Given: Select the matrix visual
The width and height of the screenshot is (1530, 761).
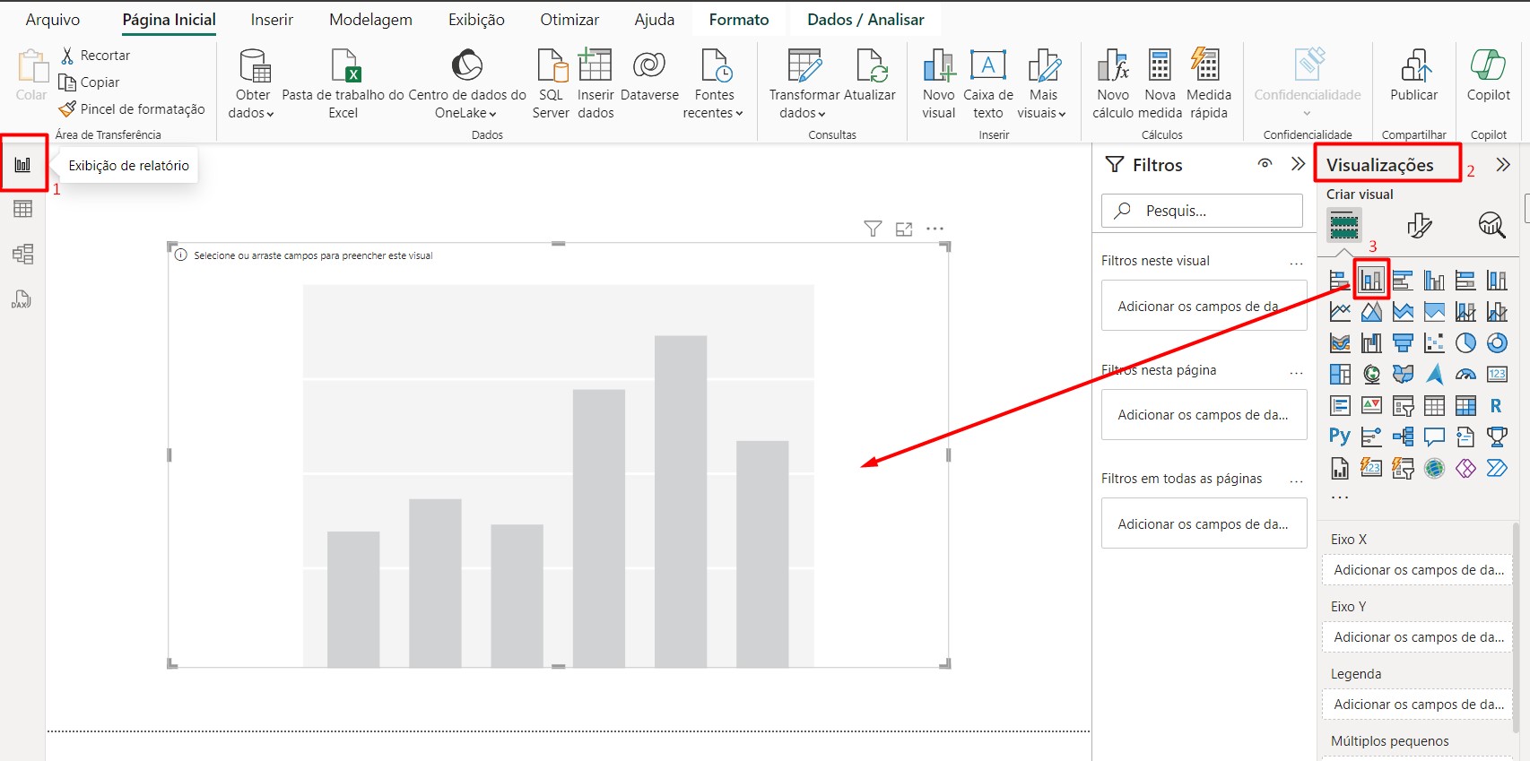Looking at the screenshot, I should coord(1465,405).
